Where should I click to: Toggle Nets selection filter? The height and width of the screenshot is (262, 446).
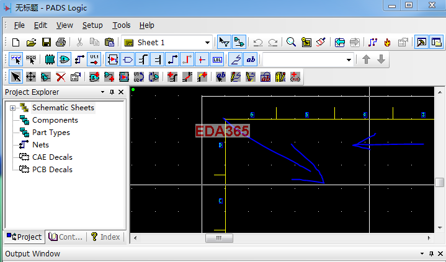(79, 59)
